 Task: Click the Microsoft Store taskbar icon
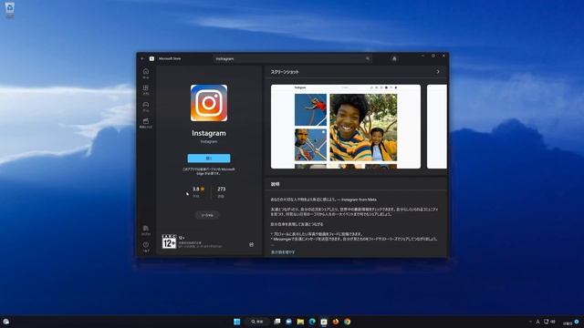pyautogui.click(x=324, y=322)
